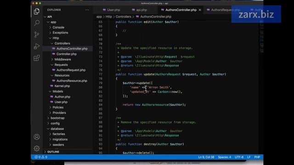Click PHP icon beside AuthorsController.php in tree

[x=54, y=49]
